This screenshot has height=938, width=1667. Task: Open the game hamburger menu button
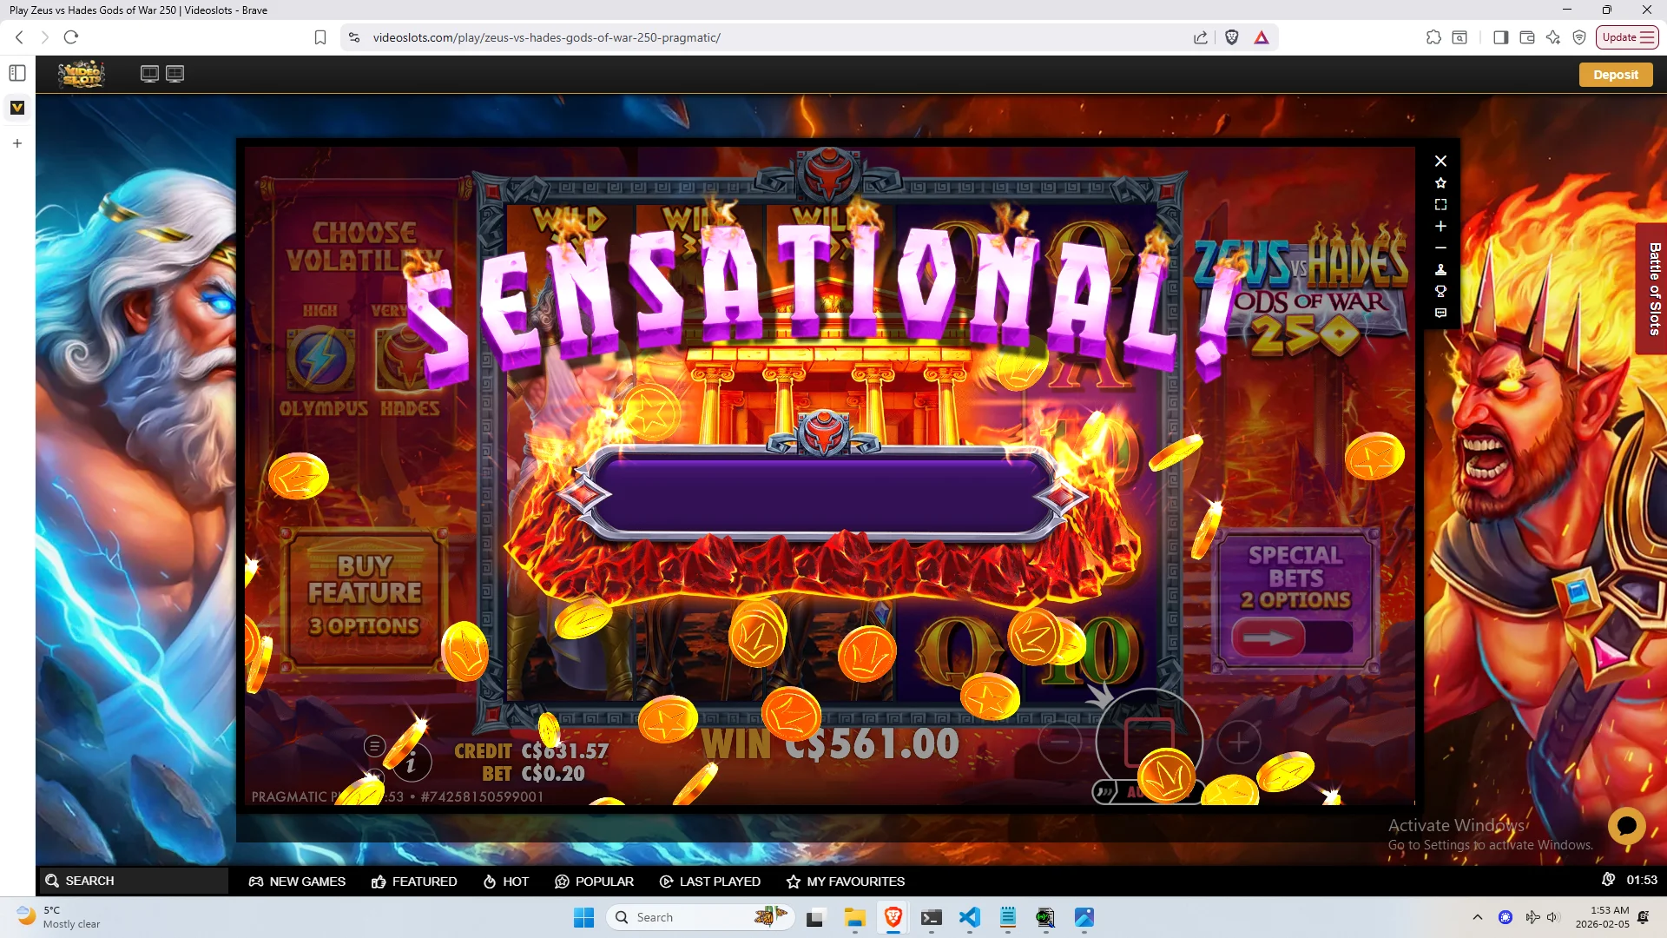(374, 745)
